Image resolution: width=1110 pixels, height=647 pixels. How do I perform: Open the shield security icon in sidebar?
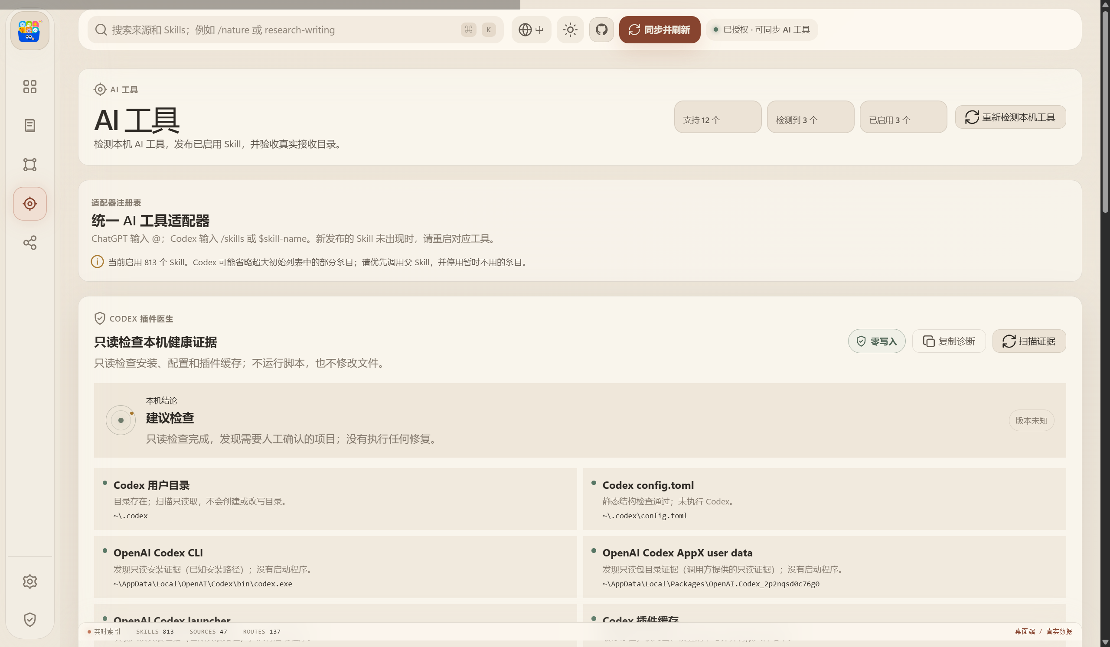(x=29, y=620)
